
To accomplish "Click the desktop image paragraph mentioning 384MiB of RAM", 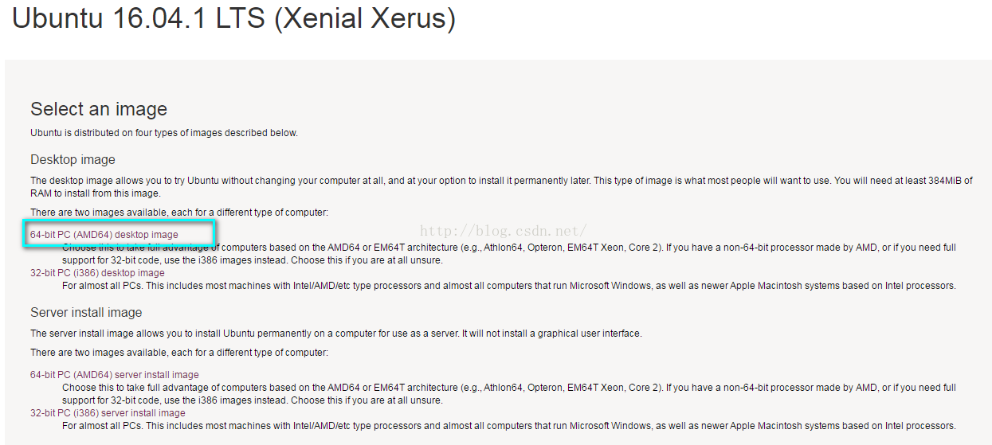I will (x=501, y=187).
